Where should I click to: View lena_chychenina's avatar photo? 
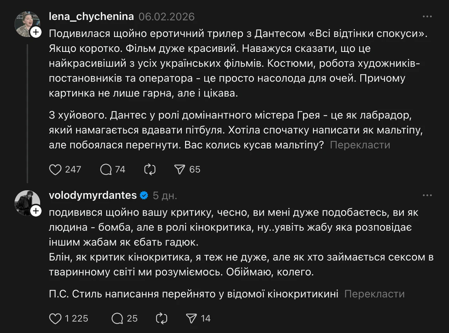coord(25,23)
